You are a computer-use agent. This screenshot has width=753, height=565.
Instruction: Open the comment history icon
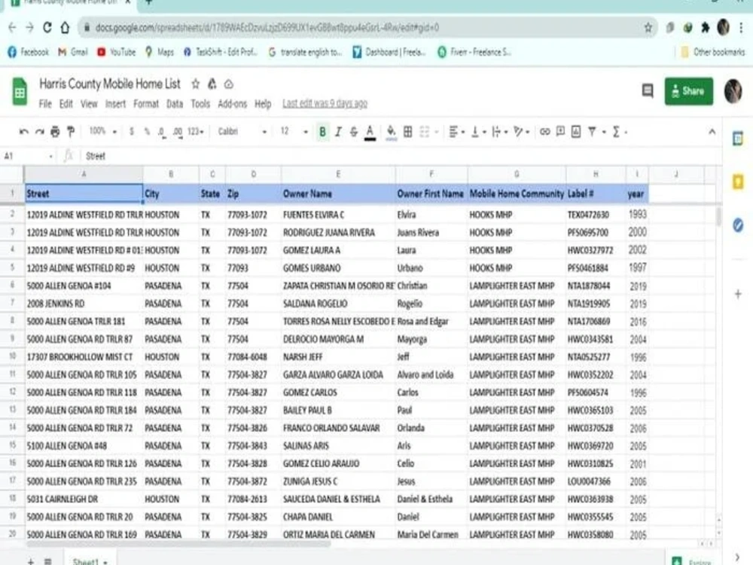tap(648, 90)
